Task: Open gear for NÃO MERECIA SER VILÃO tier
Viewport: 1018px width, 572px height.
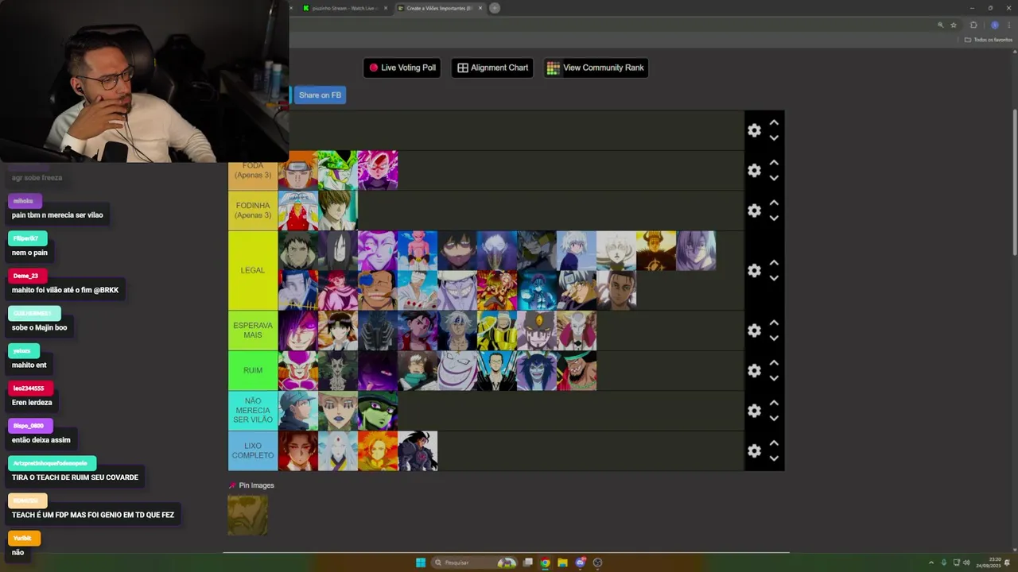Action: coord(754,411)
